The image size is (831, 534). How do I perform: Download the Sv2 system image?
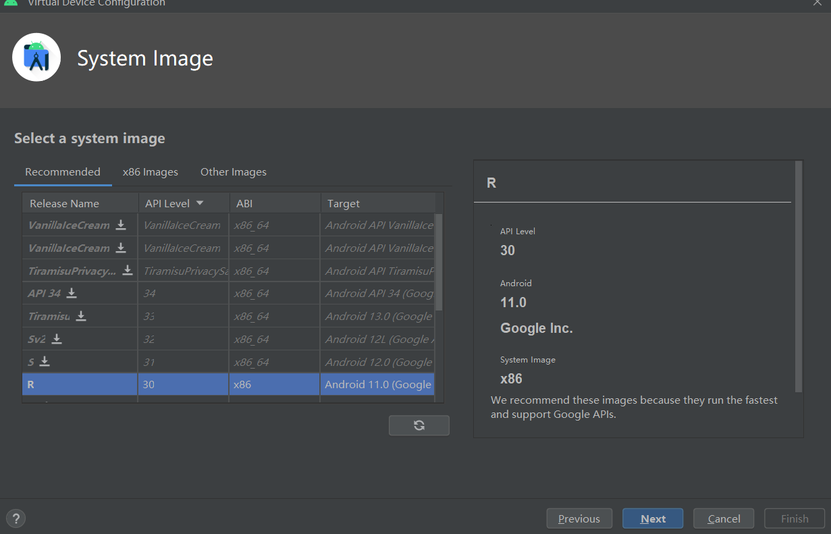pos(57,339)
